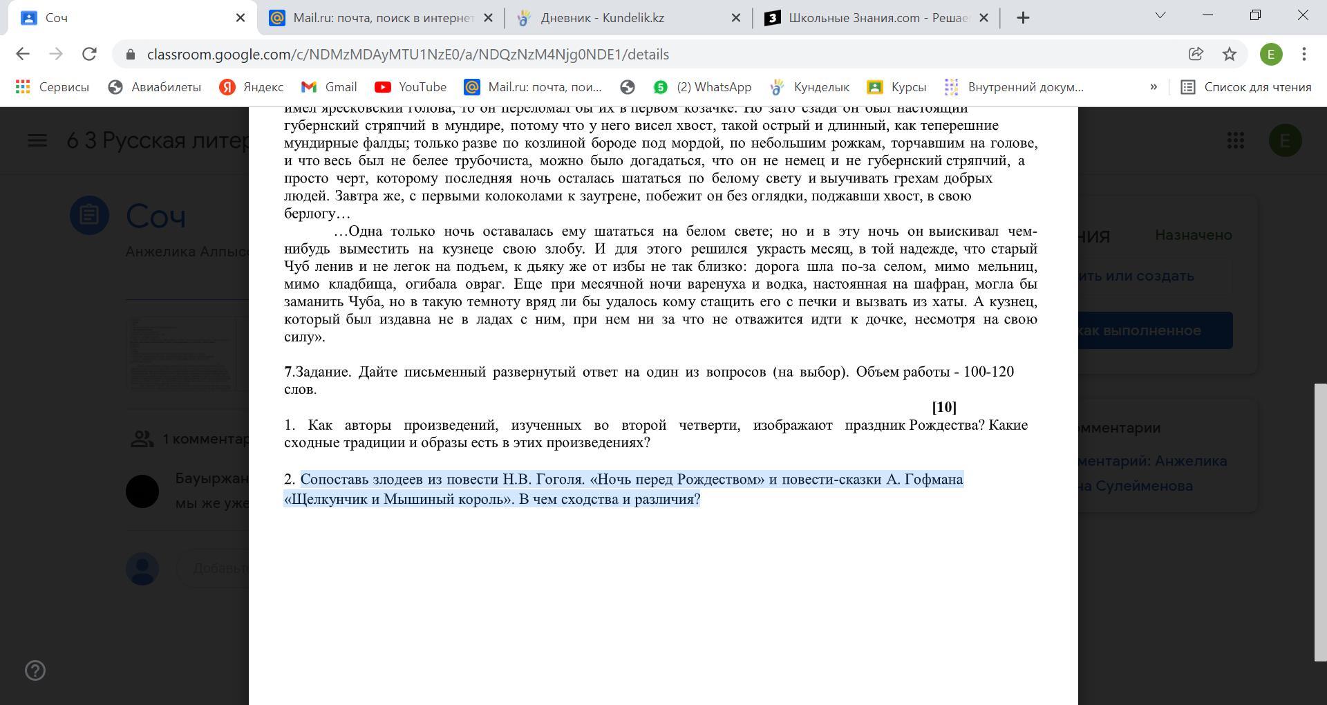Viewport: 1327px width, 705px height.
Task: Open Сервисы apps bookmark
Action: (53, 87)
